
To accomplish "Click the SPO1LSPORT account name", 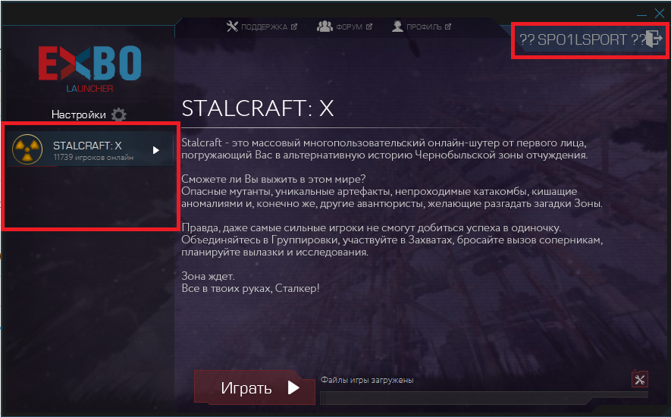I will (582, 39).
